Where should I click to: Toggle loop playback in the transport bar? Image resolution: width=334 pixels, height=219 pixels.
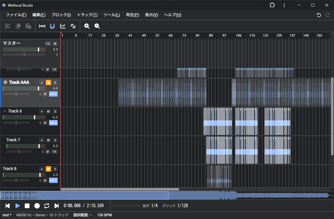[47, 205]
